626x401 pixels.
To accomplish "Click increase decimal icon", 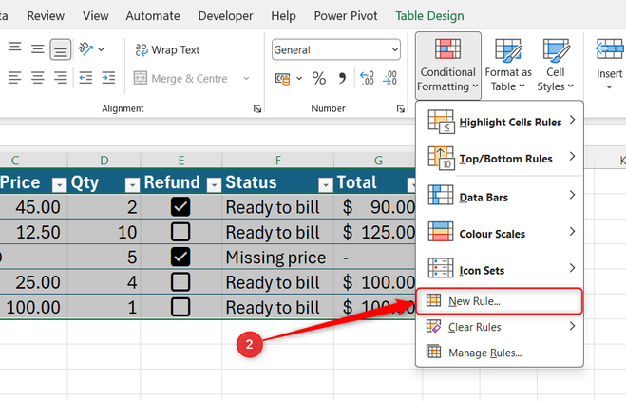I will [x=367, y=78].
